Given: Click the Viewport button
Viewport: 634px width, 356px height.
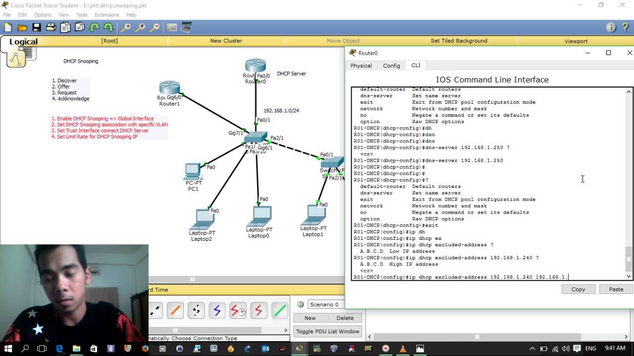Looking at the screenshot, I should click(x=576, y=41).
